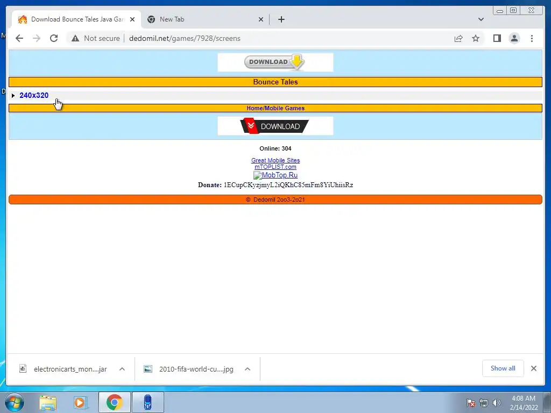
Task: Open a new tab with plus button
Action: pos(281,19)
